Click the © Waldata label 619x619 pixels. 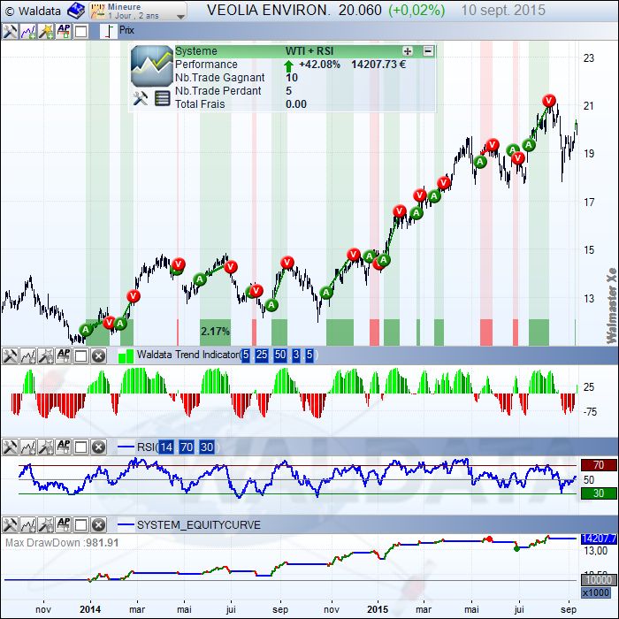coord(34,11)
